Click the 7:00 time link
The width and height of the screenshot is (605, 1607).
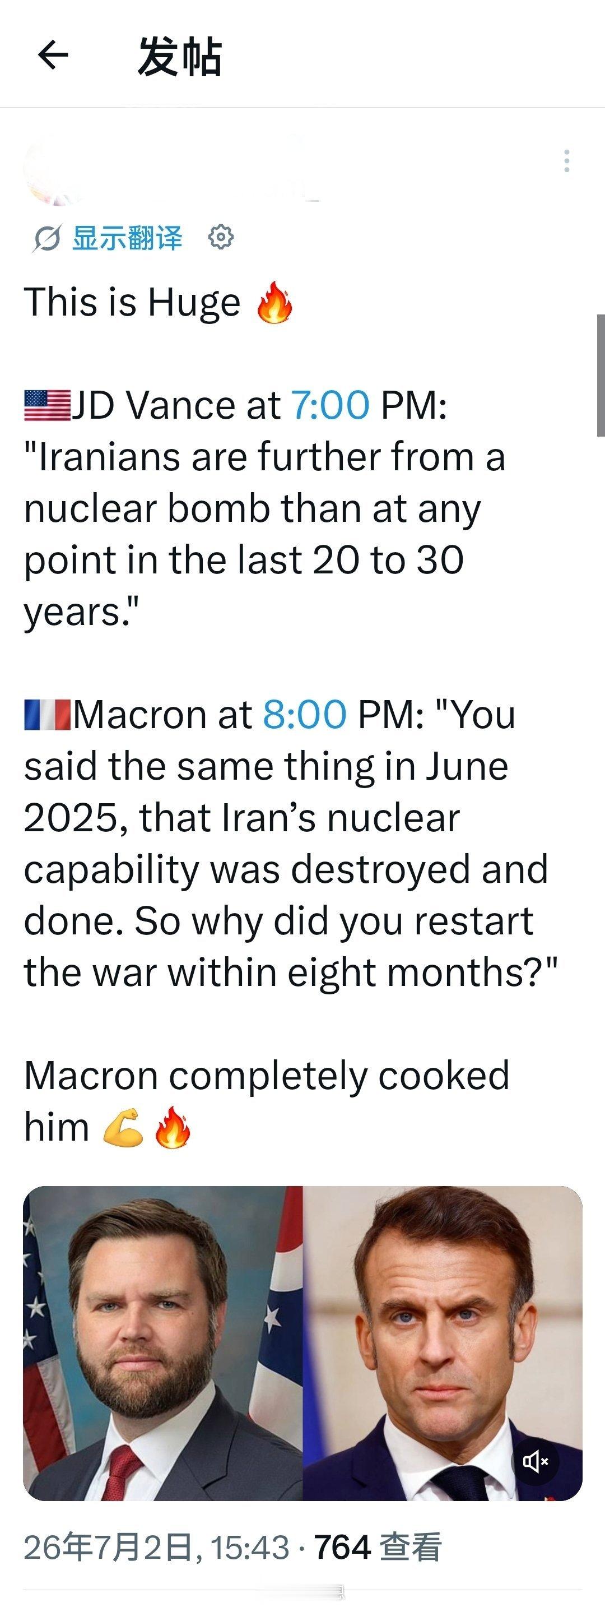coord(330,405)
